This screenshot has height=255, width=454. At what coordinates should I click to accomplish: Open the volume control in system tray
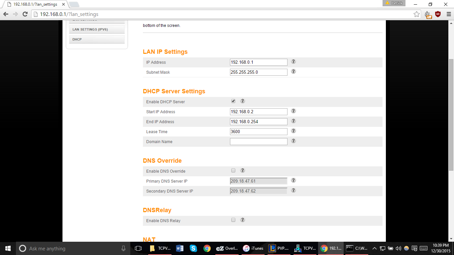point(398,248)
